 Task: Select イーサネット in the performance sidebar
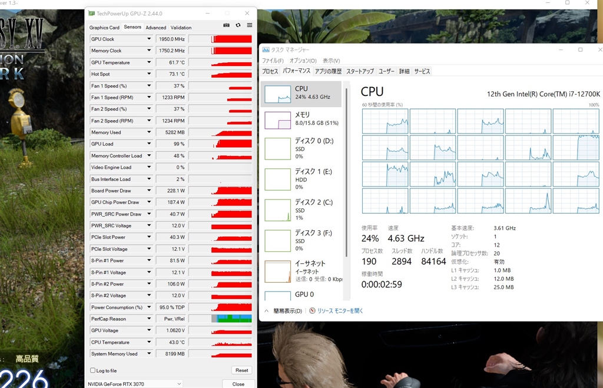[302, 271]
